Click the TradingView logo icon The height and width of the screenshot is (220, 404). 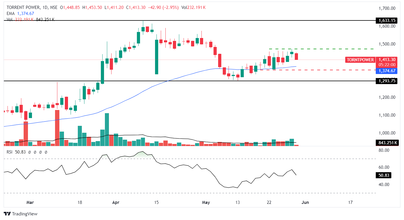(7, 214)
